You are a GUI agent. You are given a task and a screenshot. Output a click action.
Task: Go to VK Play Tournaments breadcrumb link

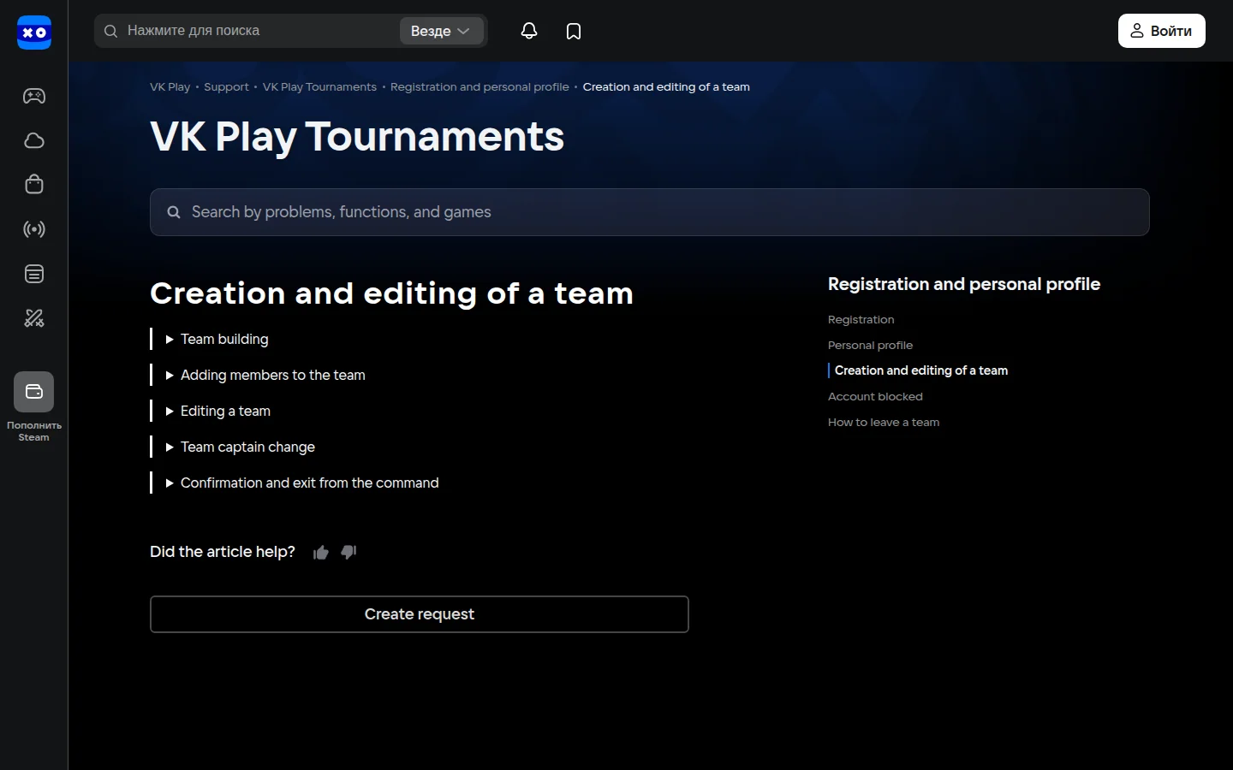[319, 87]
